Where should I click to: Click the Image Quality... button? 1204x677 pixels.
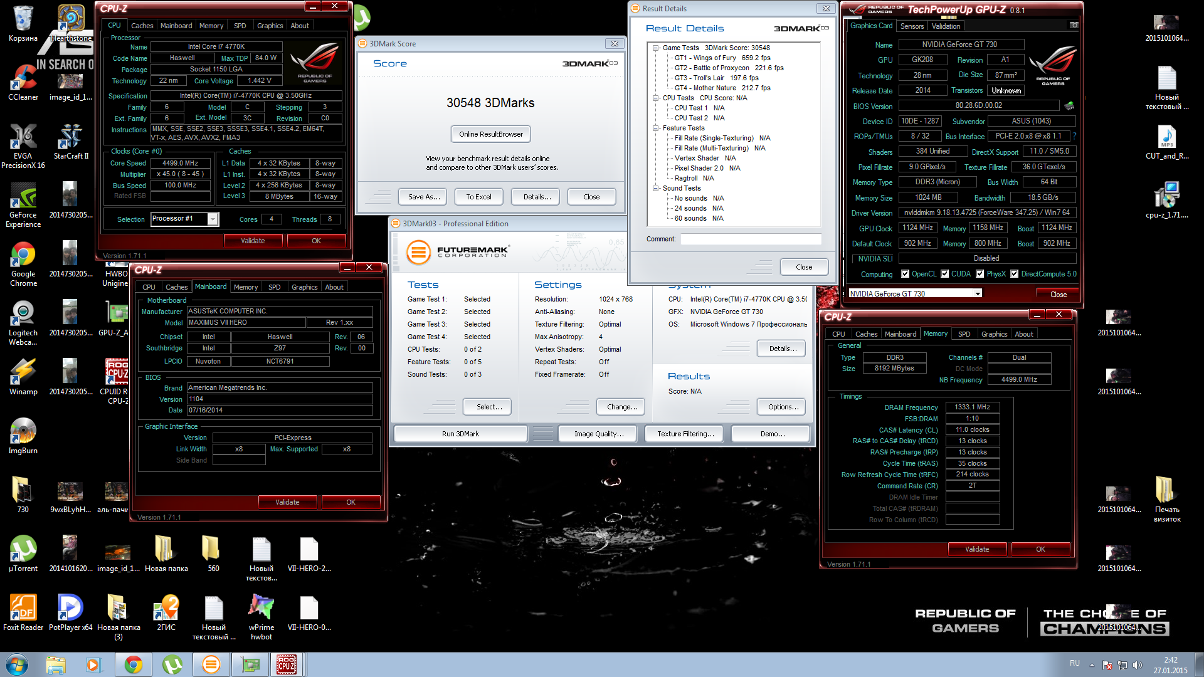pyautogui.click(x=598, y=434)
